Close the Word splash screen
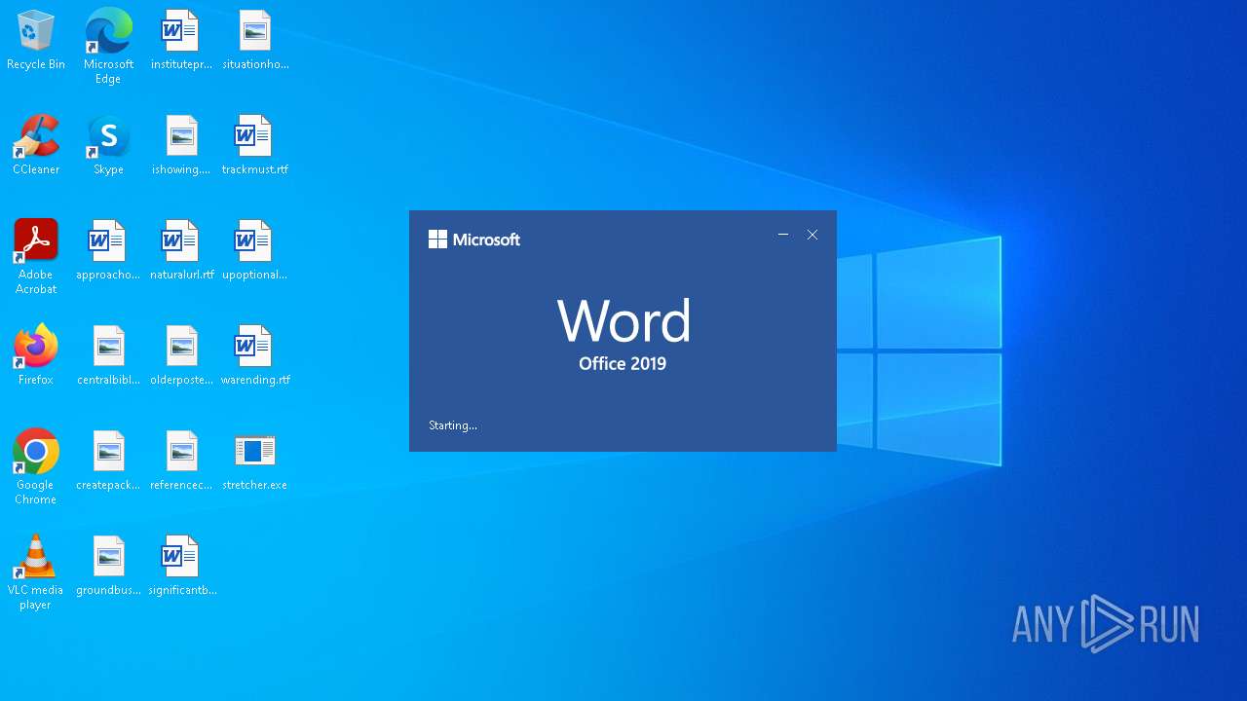Viewport: 1247px width, 701px height. click(x=812, y=235)
